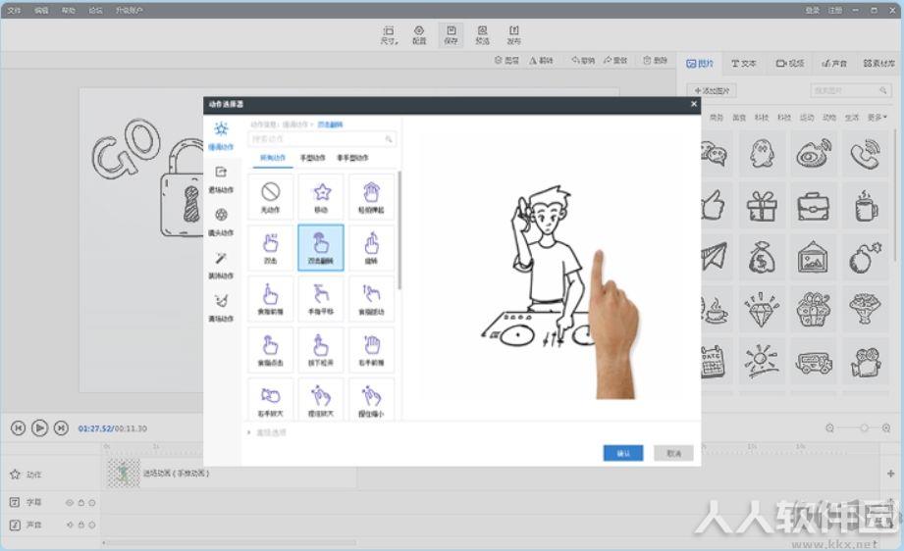Click the blue 确认 confirm button
904x551 pixels.
623,453
